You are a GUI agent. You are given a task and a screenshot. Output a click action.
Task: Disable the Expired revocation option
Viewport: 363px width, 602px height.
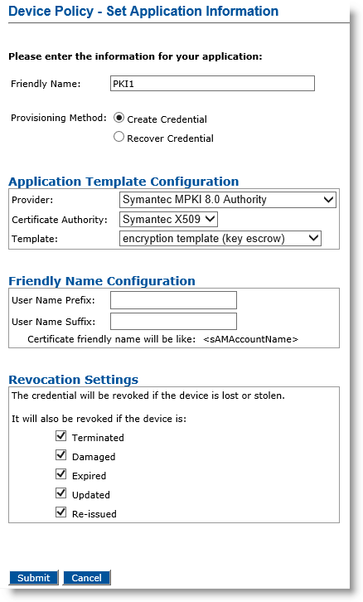point(61,474)
